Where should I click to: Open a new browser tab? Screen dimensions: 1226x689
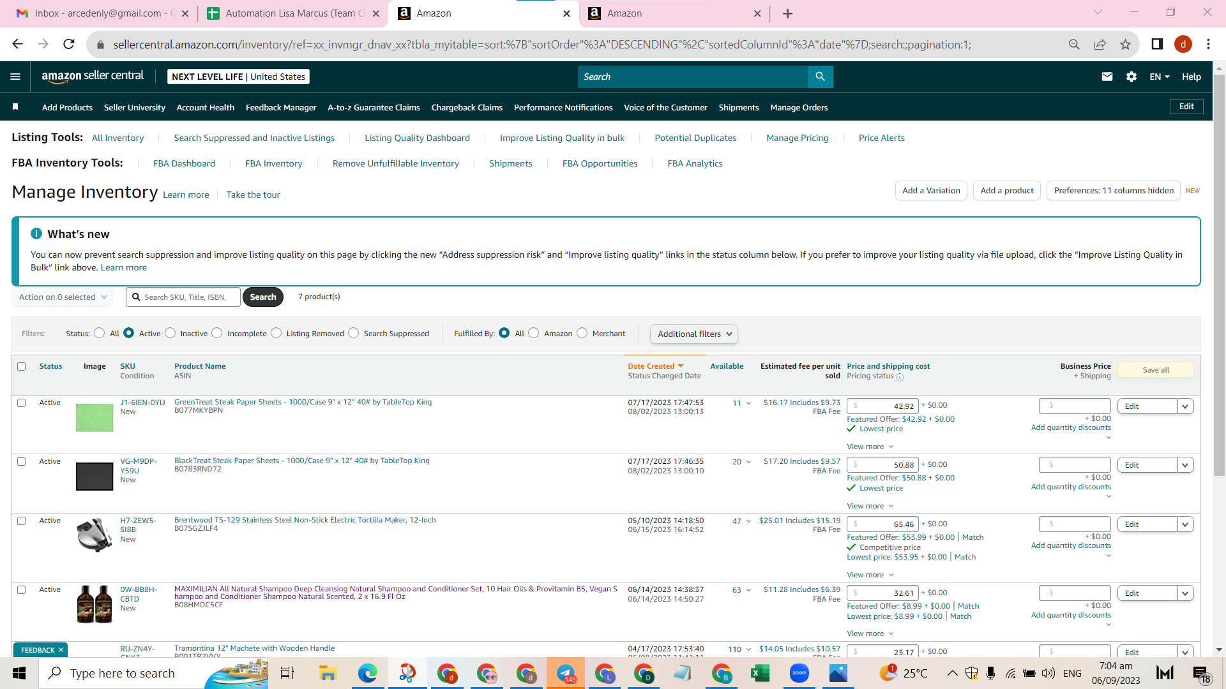[x=788, y=13]
